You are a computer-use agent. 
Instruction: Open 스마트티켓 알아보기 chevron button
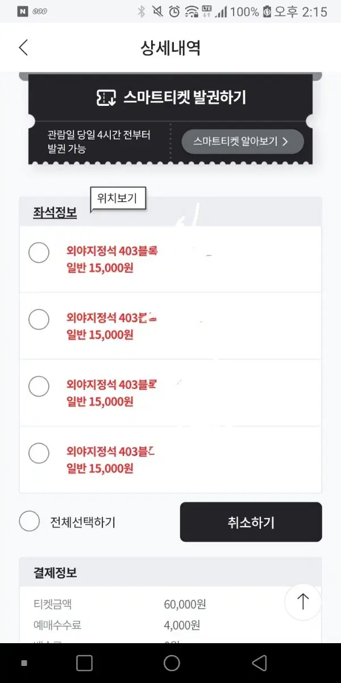[243, 141]
